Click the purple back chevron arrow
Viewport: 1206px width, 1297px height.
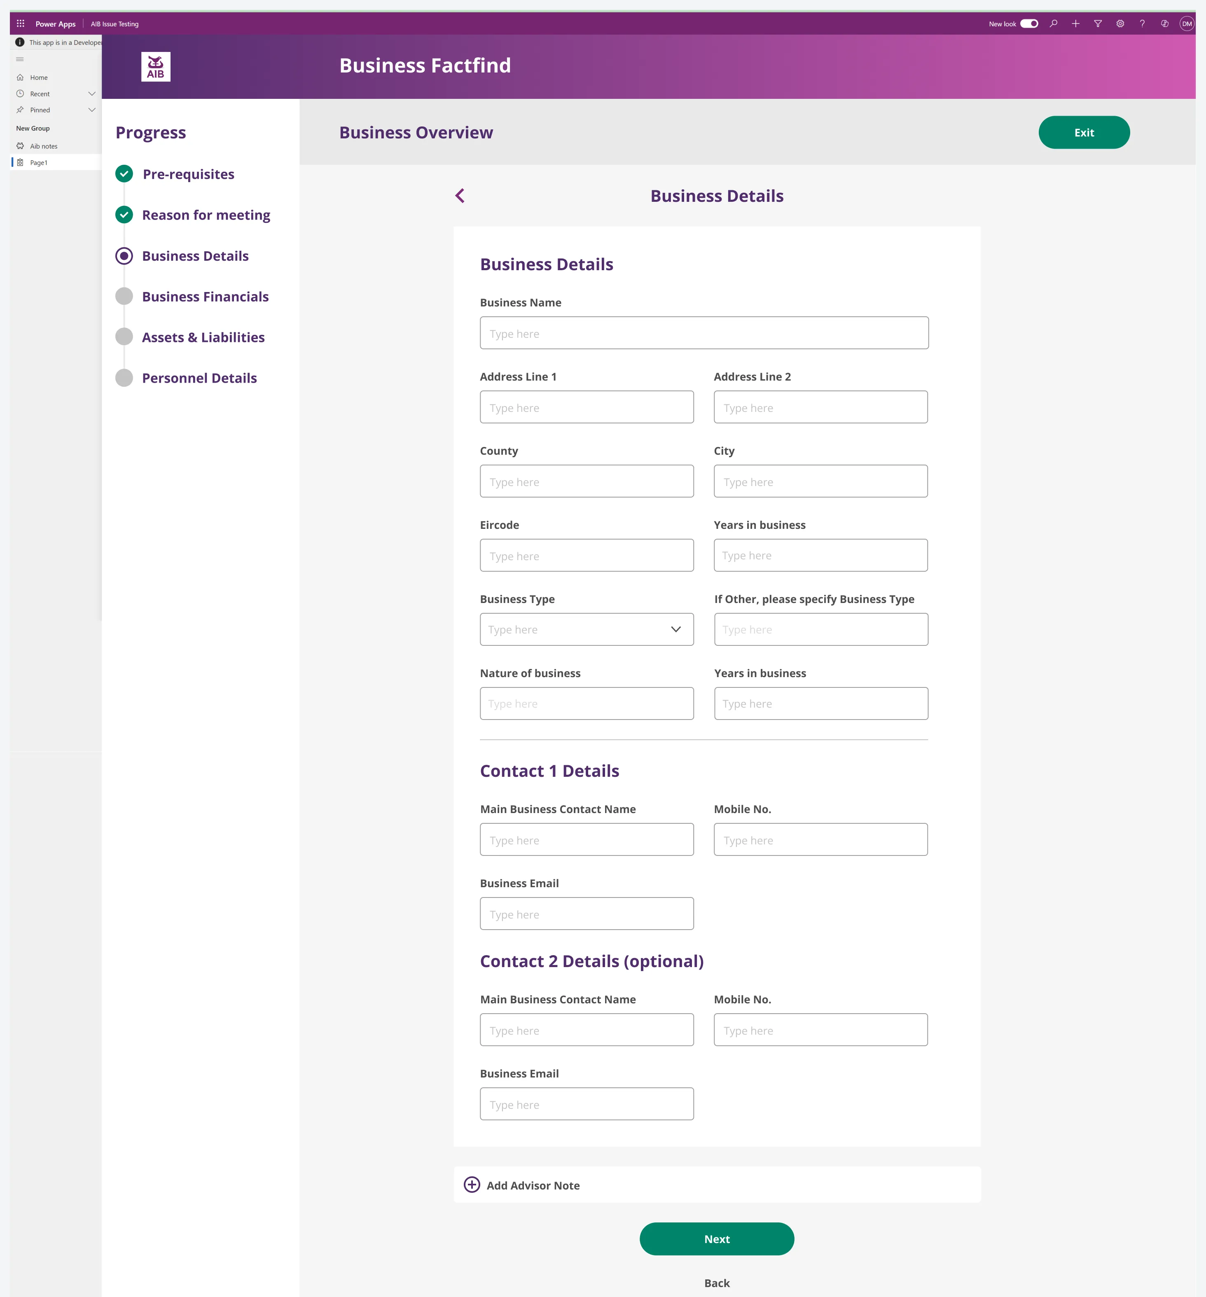click(x=460, y=196)
